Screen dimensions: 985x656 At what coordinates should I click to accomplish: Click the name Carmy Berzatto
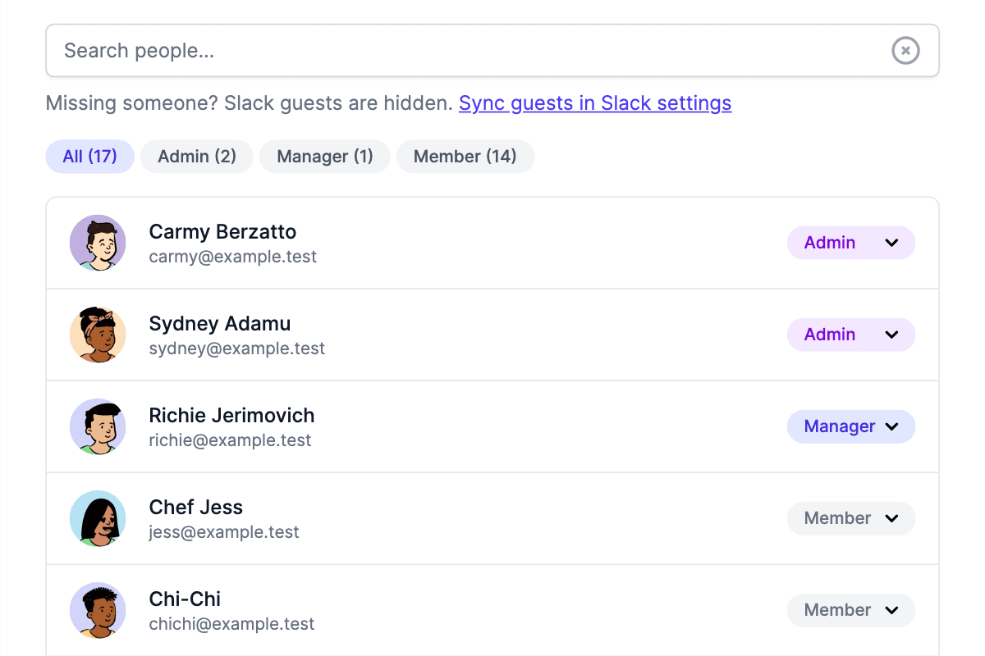pyautogui.click(x=222, y=232)
